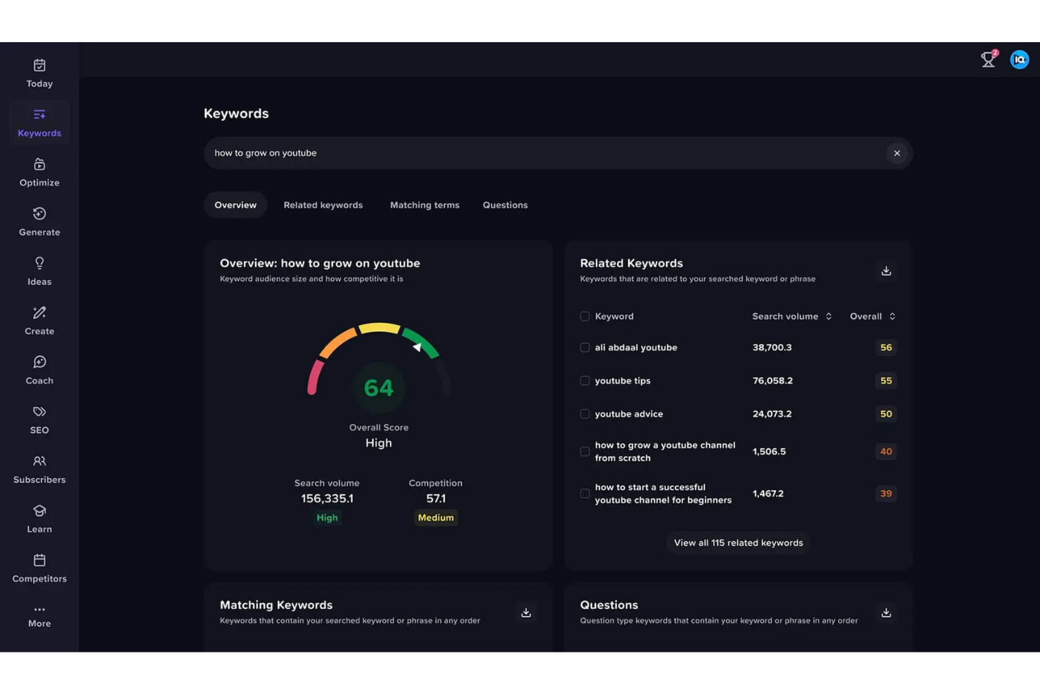Check the select-all Keyword header checkbox

pos(585,316)
